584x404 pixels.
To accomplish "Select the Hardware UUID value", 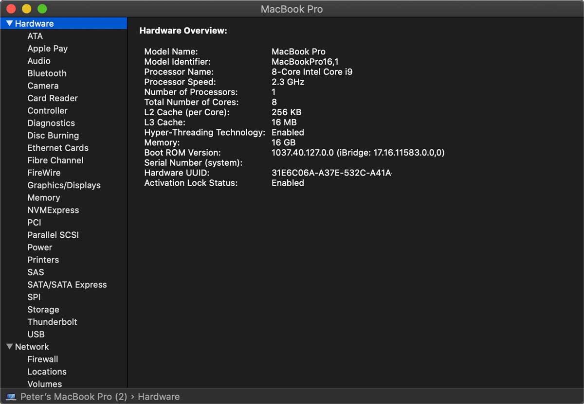I will tap(331, 173).
